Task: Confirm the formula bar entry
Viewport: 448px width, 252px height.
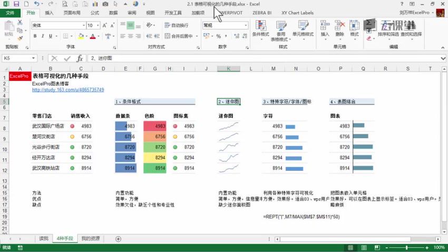Action: pos(67,59)
